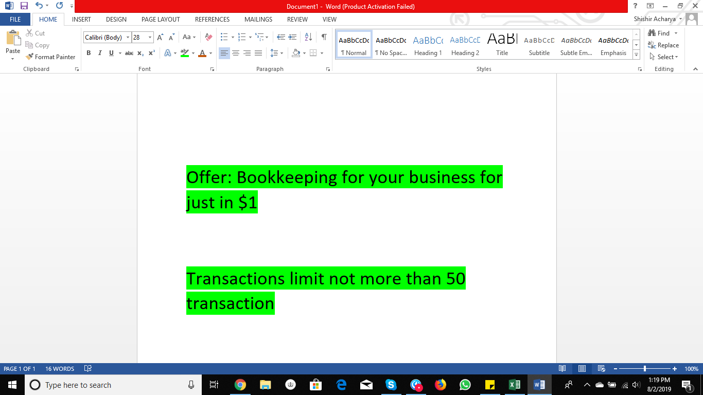Apply strikethrough to selected text
Image resolution: width=703 pixels, height=395 pixels.
click(129, 53)
